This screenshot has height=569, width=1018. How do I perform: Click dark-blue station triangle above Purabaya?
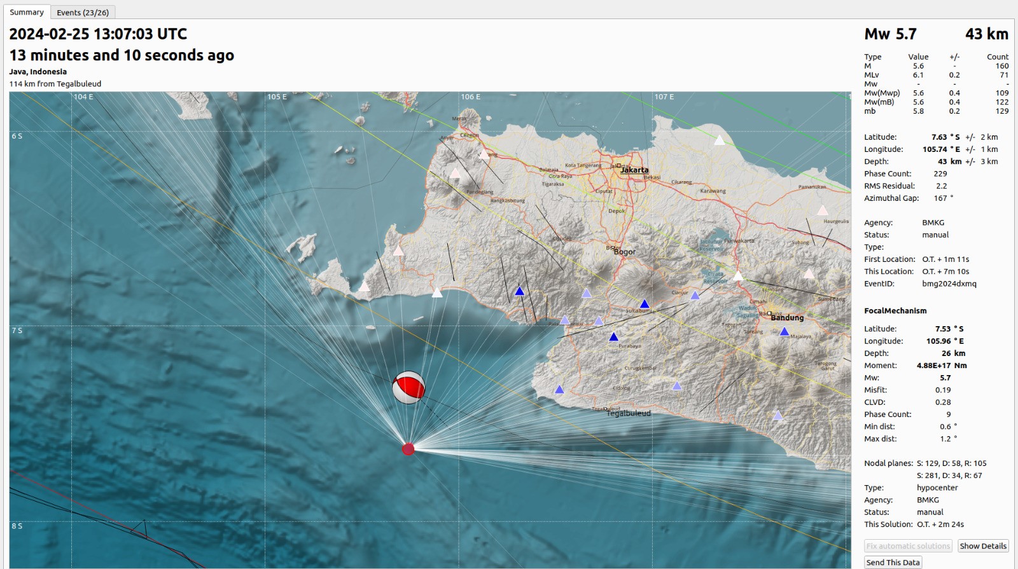613,337
